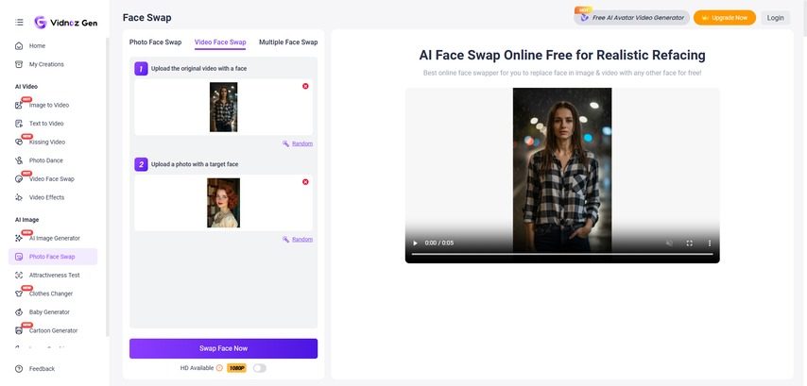The height and width of the screenshot is (386, 807).
Task: Select the Photo Dance icon
Action: 19,160
